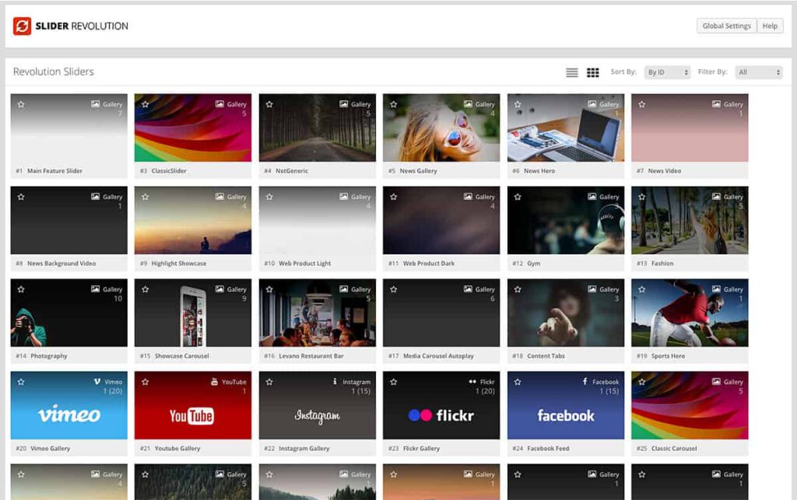This screenshot has width=797, height=500.
Task: Click the 'Flickr Gallery' title
Action: point(421,448)
